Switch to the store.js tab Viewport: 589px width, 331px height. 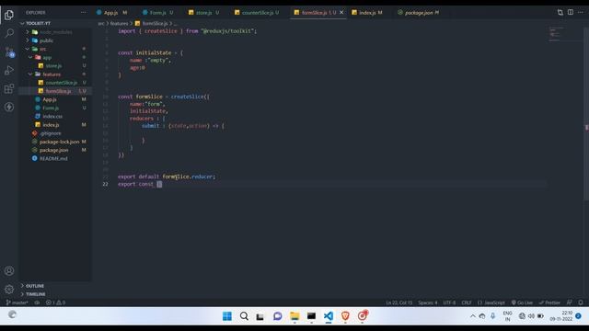pos(204,12)
